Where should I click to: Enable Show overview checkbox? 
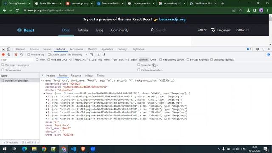pos(3,70)
